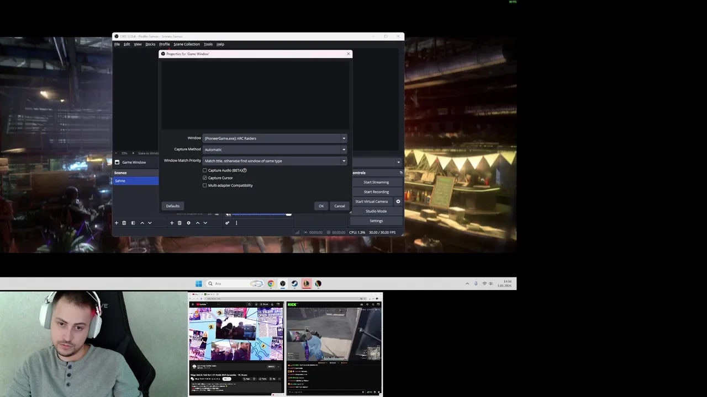Image resolution: width=707 pixels, height=397 pixels.
Task: Open Scene Collection menu
Action: (187, 44)
